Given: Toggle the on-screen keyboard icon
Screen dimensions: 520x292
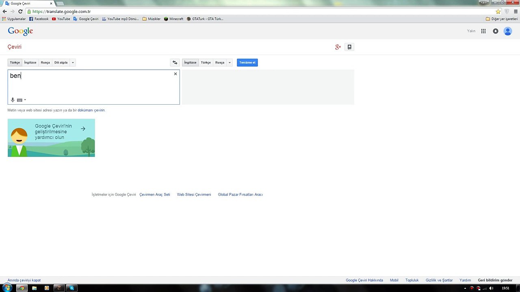Looking at the screenshot, I should click(19, 100).
